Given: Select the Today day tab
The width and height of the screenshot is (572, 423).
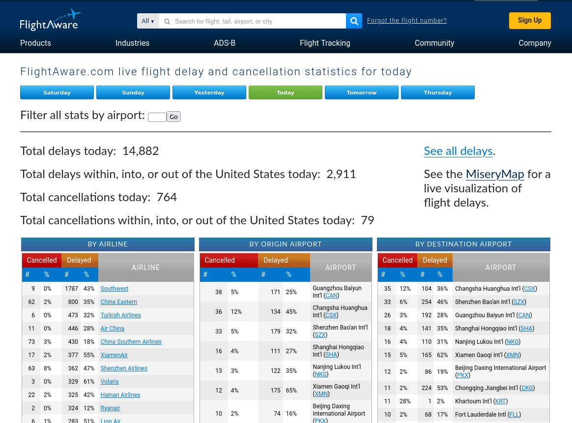Looking at the screenshot, I should click(286, 92).
